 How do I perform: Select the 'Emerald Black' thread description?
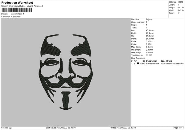153,63
